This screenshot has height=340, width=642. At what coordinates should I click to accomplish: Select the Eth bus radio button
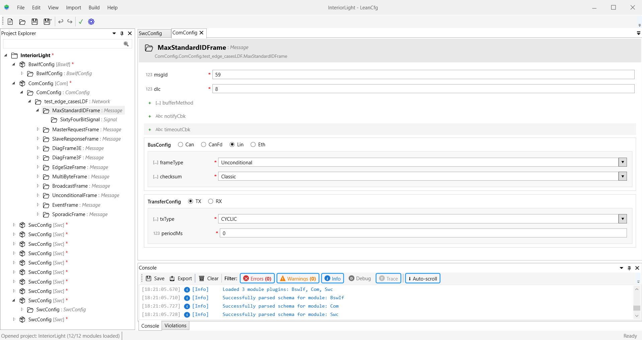253,145
